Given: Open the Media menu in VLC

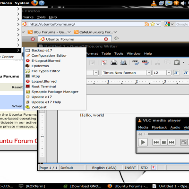Looking at the screenshot, I should click(143, 128).
